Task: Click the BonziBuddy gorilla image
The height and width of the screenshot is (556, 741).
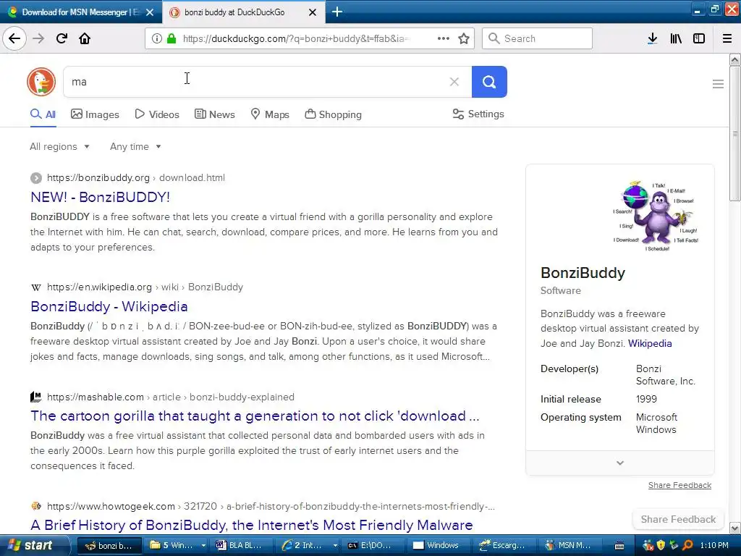Action: click(656, 216)
